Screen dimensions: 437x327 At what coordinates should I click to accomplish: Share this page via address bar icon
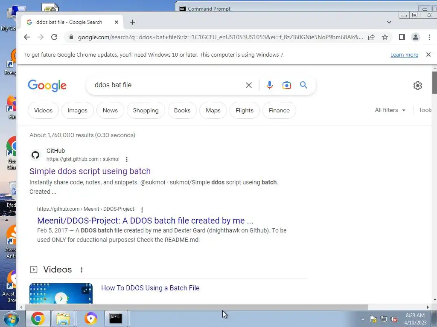[x=371, y=37]
